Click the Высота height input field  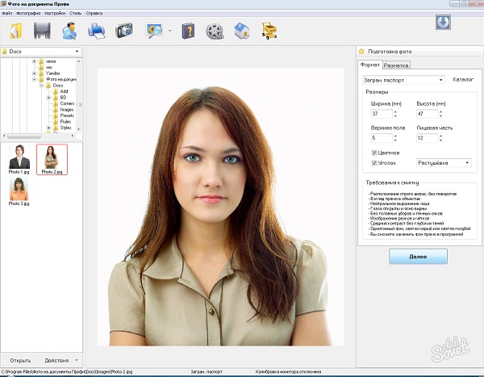click(427, 114)
